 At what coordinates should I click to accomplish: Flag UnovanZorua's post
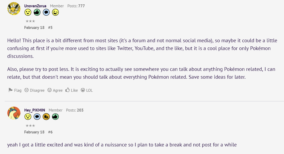[15, 90]
